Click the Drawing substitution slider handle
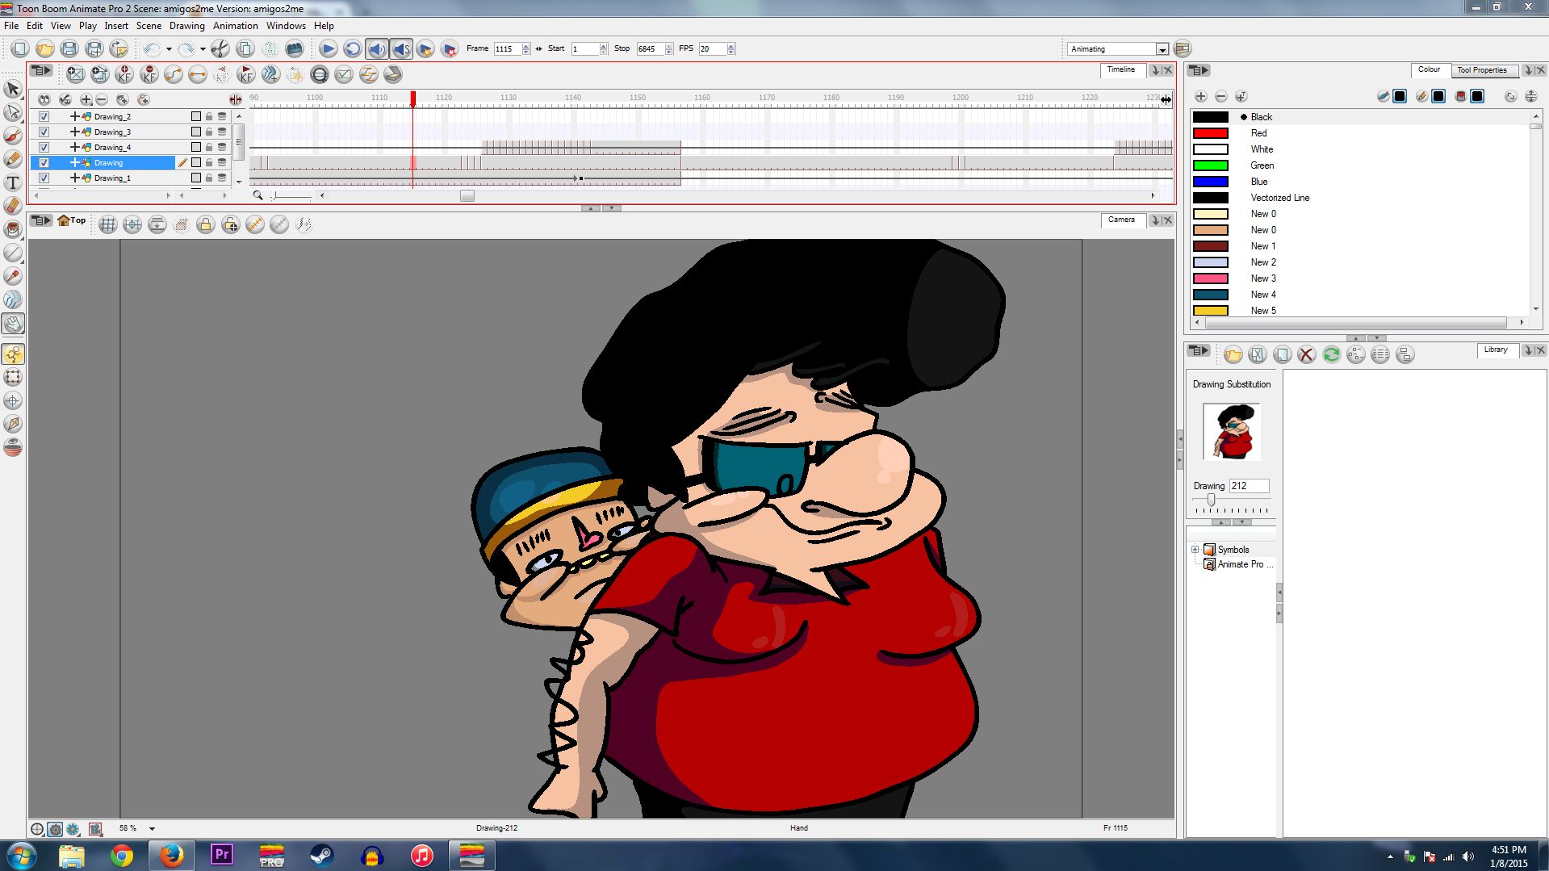The width and height of the screenshot is (1549, 871). click(1211, 500)
